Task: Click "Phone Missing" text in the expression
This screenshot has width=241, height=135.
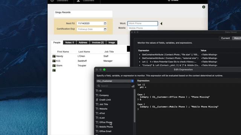Action: (x=200, y=97)
